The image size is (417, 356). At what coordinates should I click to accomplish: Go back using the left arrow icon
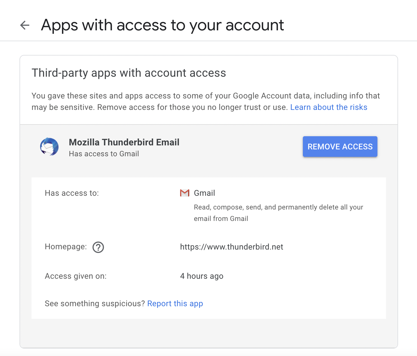coord(25,25)
